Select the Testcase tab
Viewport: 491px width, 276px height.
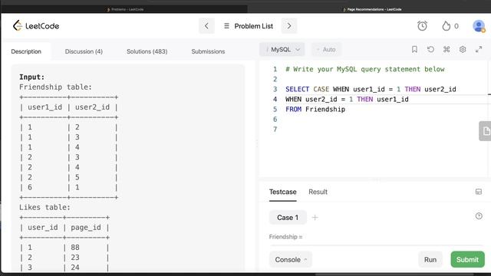pyautogui.click(x=283, y=192)
